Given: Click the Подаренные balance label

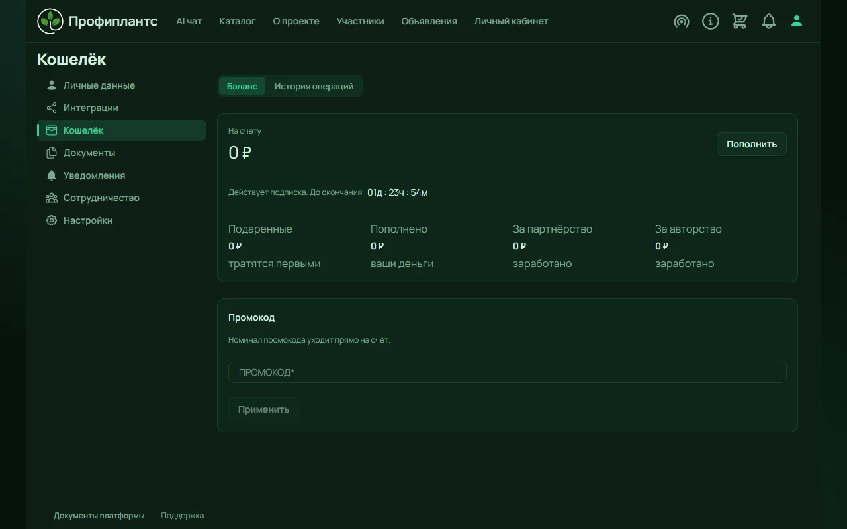Looking at the screenshot, I should point(260,229).
